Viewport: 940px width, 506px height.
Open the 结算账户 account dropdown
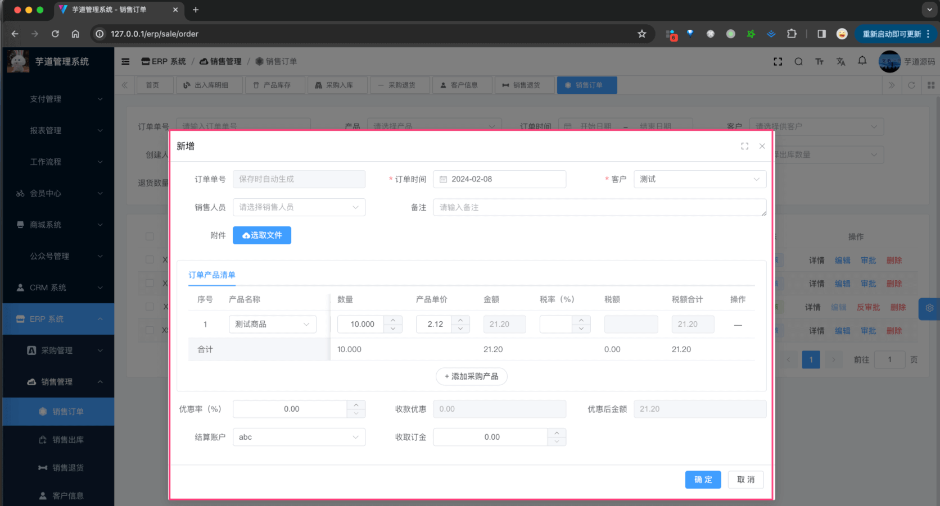(299, 437)
